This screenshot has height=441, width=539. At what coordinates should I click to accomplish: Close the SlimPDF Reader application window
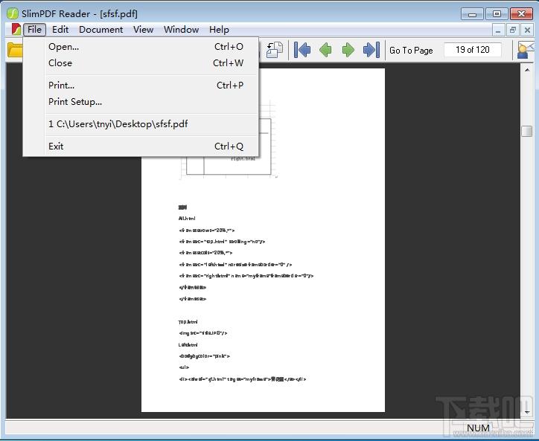521,14
